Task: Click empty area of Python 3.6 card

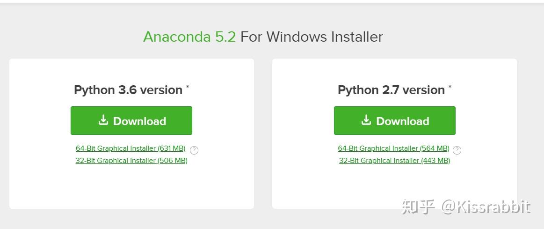Action: 131,187
